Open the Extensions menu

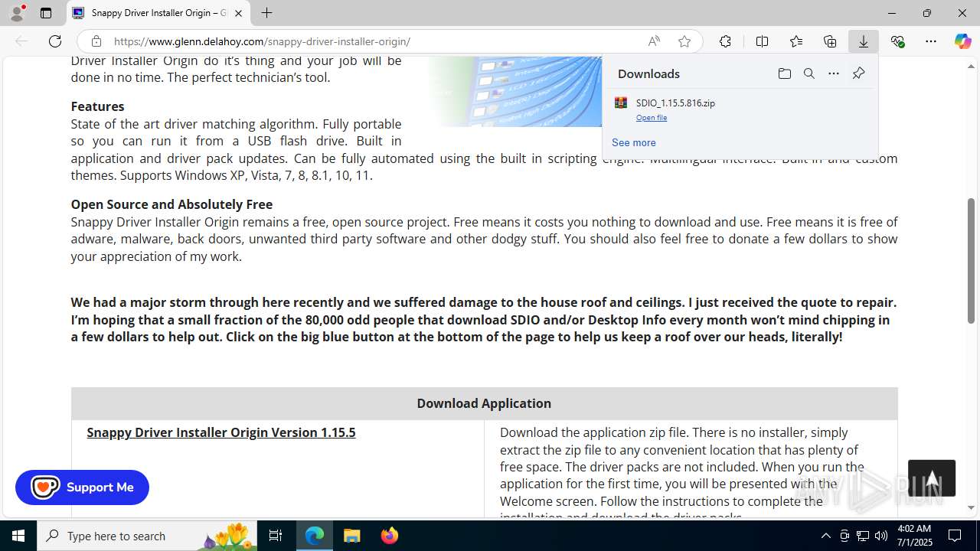pos(725,41)
